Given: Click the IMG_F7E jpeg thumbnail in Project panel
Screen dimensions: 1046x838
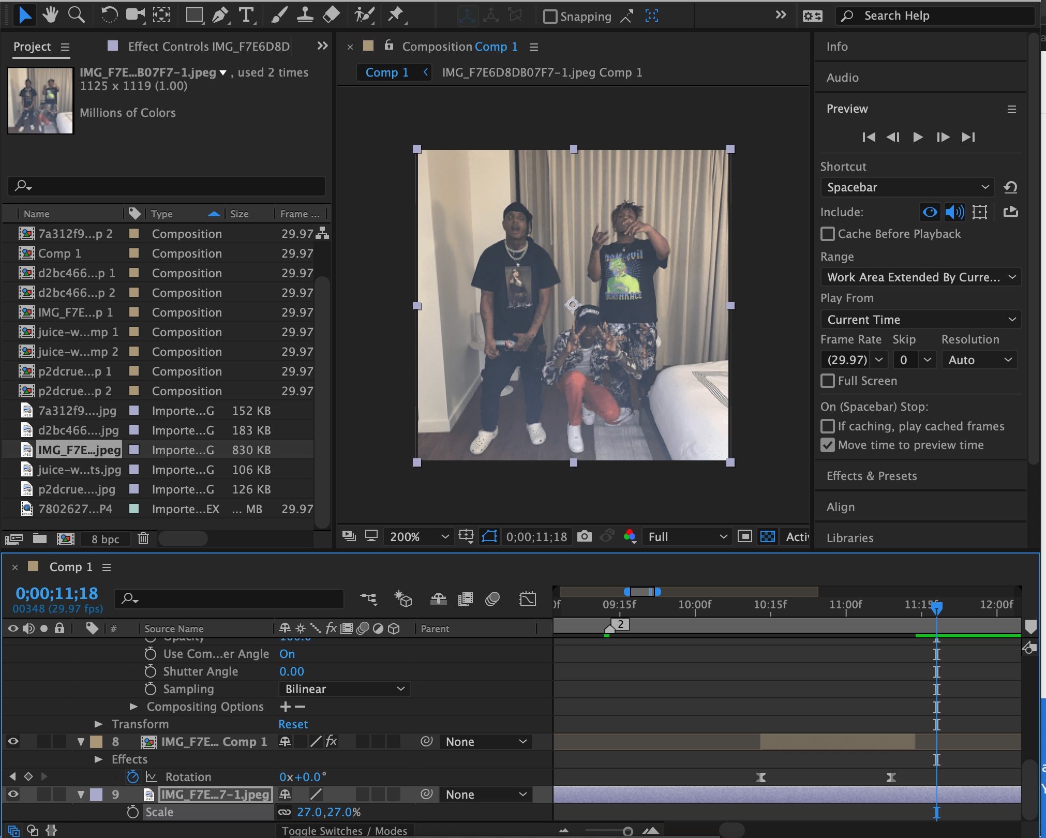Looking at the screenshot, I should [x=40, y=100].
